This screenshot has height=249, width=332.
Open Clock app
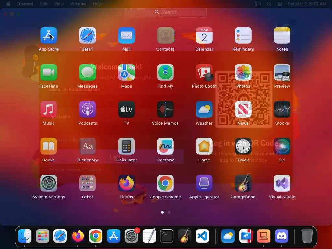(243, 146)
